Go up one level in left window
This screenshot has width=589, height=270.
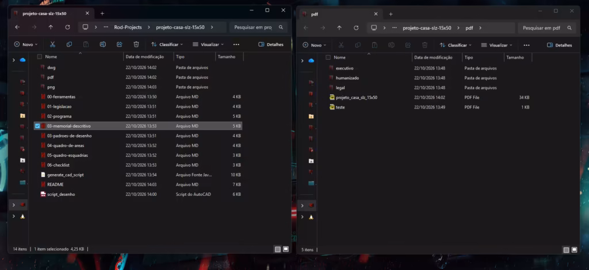[x=51, y=28]
